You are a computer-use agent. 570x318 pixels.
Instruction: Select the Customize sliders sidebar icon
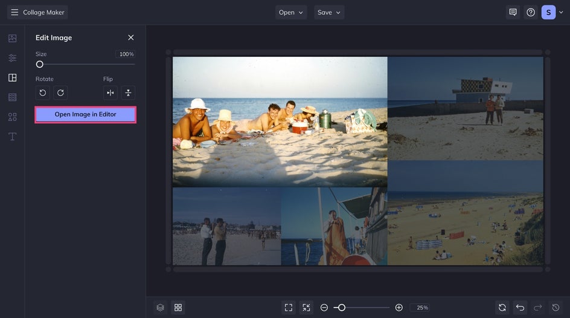coord(12,58)
